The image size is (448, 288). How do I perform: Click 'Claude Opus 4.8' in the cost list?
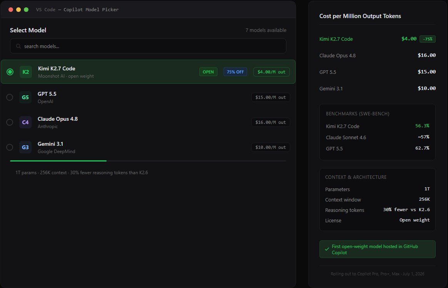(338, 56)
